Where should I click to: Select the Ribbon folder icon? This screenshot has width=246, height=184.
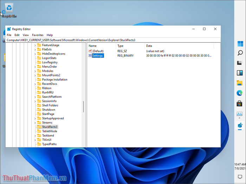pos(39,88)
